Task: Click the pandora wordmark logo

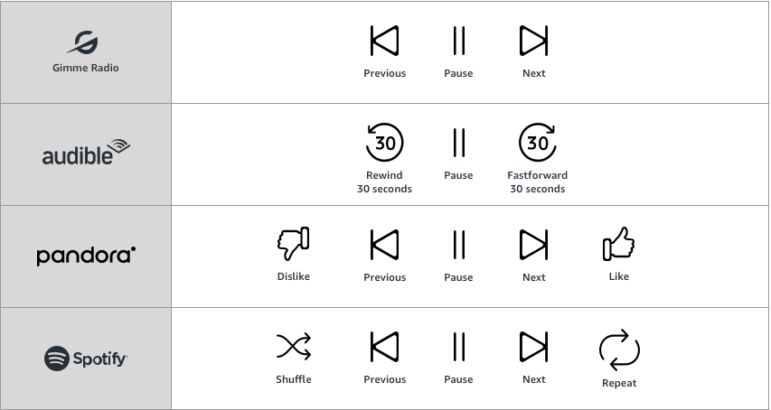Action: click(84, 256)
